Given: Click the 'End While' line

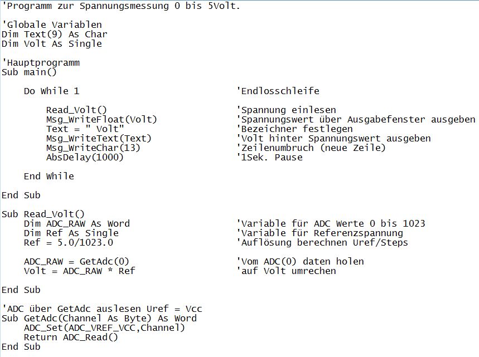Looking at the screenshot, I should 49,176.
